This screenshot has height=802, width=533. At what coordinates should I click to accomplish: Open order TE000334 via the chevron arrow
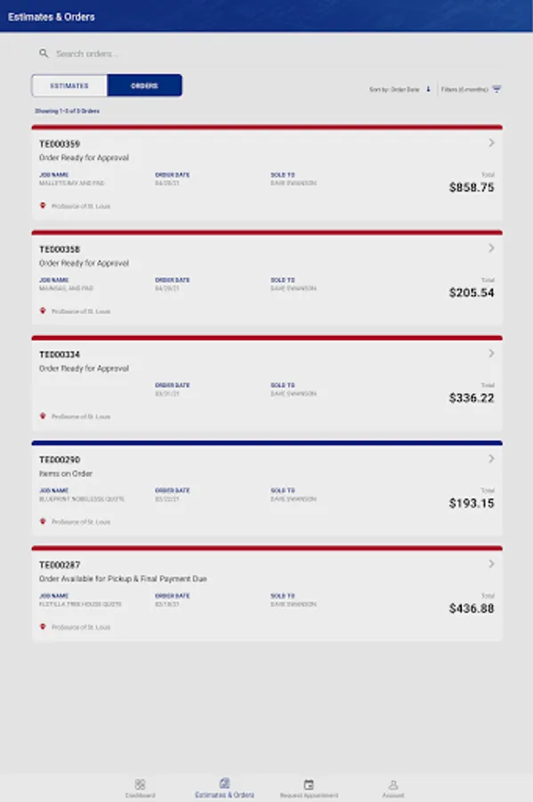(x=491, y=354)
